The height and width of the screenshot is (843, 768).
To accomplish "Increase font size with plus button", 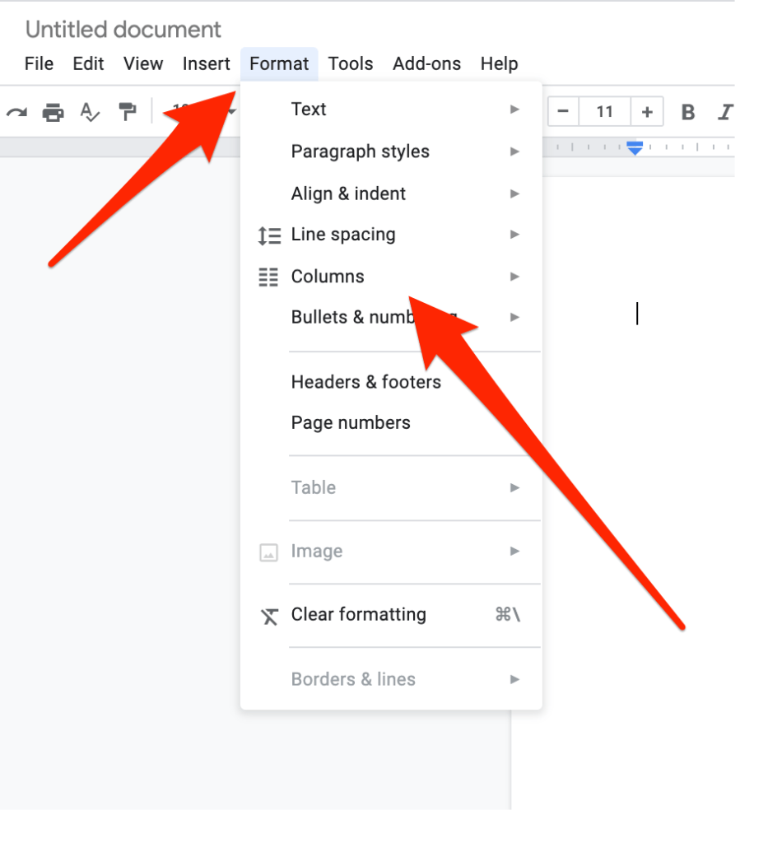I will (645, 112).
